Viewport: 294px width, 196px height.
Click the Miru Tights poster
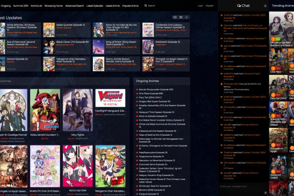pyautogui.click(x=78, y=110)
